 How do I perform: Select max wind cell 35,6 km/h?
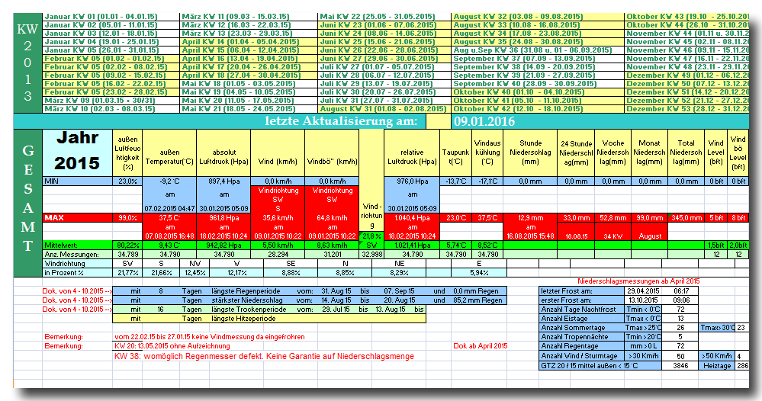coord(278,218)
